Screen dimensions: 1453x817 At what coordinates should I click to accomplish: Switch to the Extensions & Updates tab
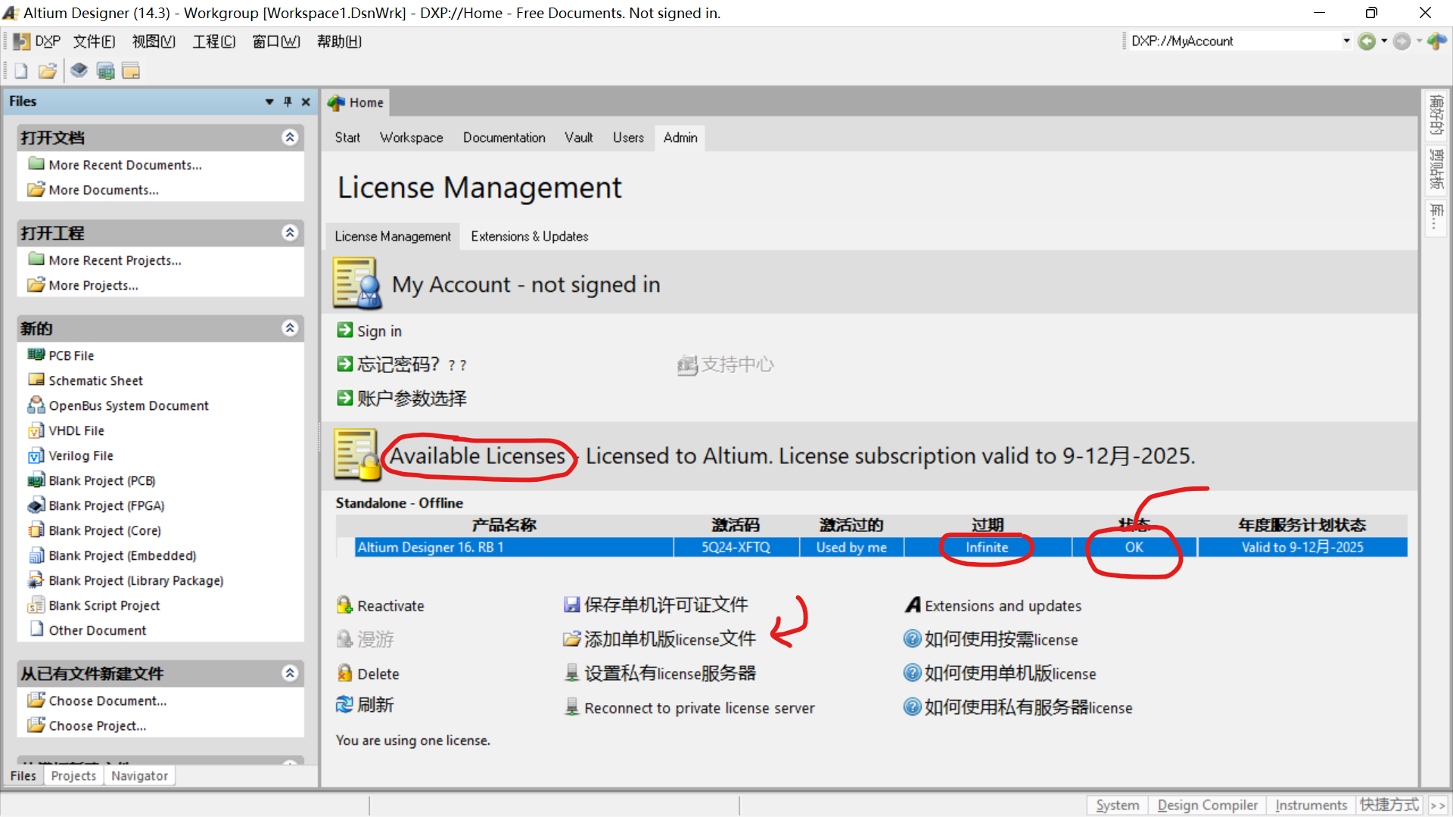[x=530, y=236]
